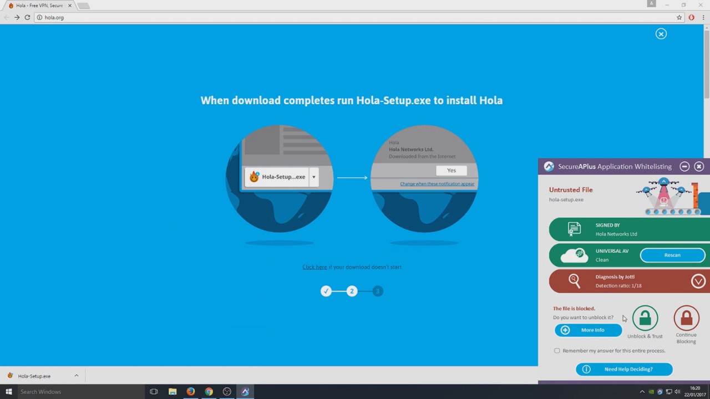Click the Unblock & Trust green lock icon
This screenshot has height=399, width=710.
(645, 318)
